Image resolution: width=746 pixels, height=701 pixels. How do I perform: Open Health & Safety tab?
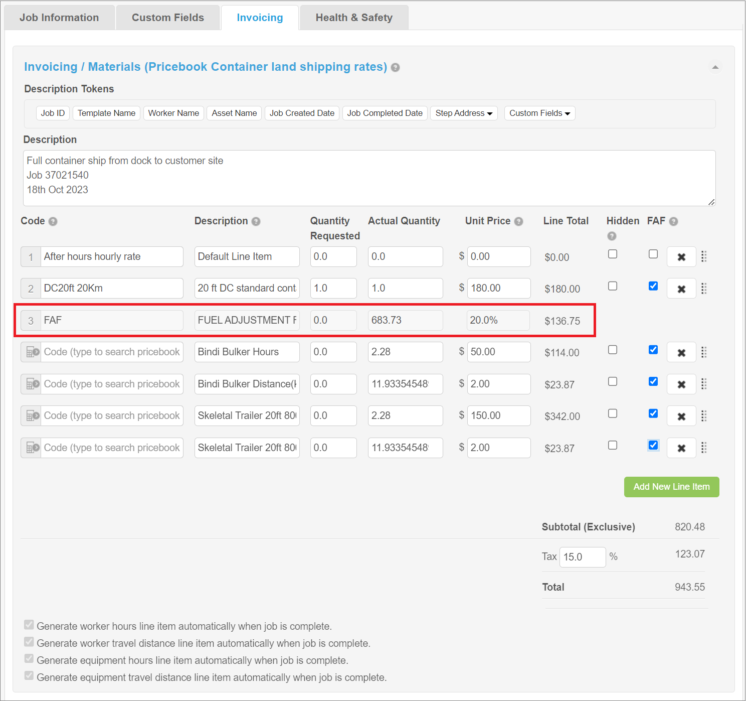(x=354, y=18)
